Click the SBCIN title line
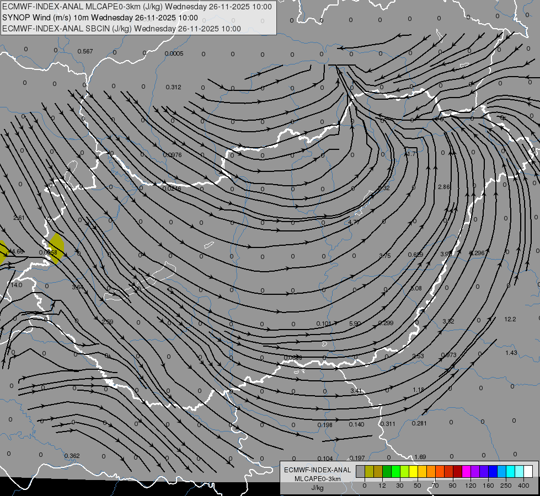This screenshot has height=496, width=540. click(x=121, y=29)
